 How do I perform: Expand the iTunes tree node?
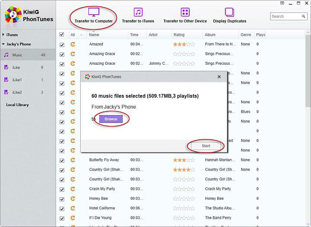point(3,35)
